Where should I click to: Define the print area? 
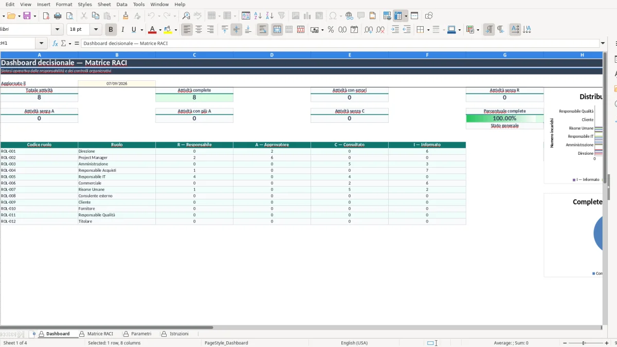[x=387, y=16]
